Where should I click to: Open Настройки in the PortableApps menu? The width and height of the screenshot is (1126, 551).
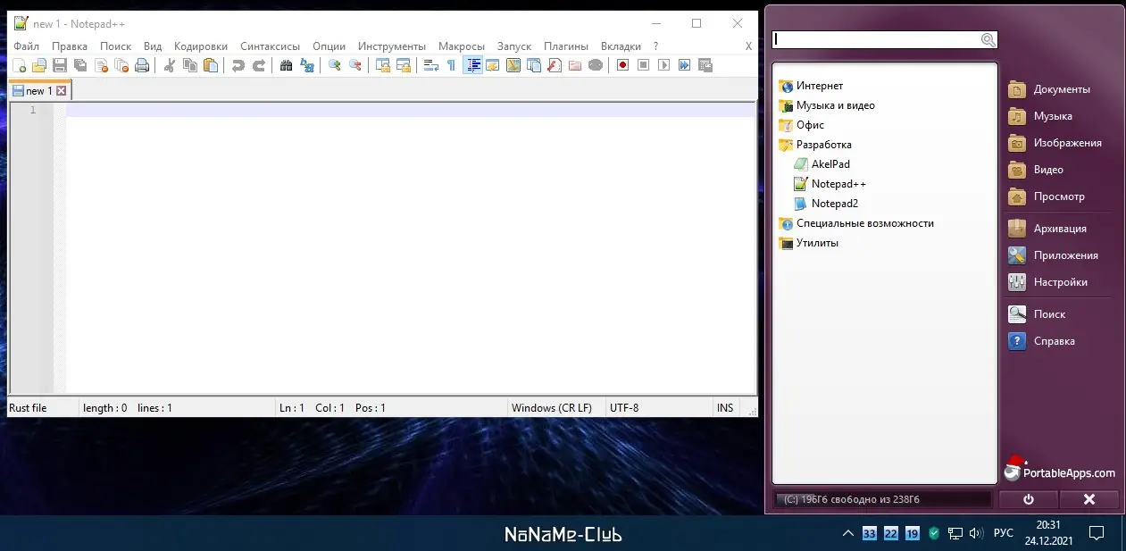coord(1047,282)
